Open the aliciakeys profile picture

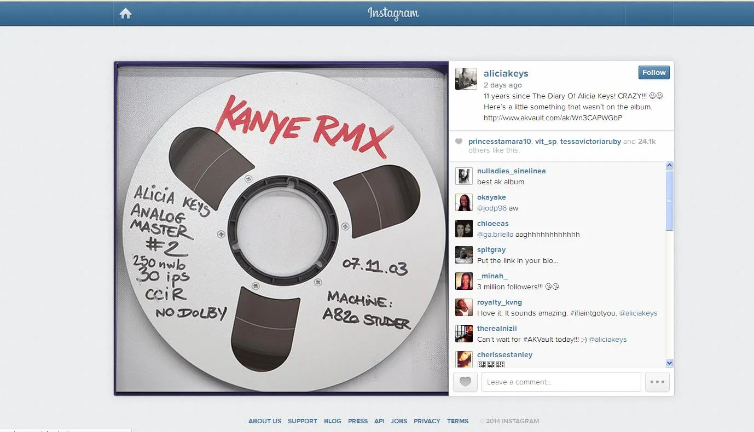pos(466,79)
